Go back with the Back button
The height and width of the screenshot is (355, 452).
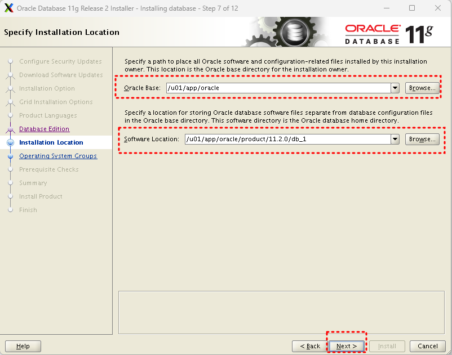pyautogui.click(x=310, y=346)
